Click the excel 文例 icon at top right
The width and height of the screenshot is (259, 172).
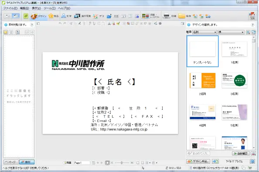tap(252, 16)
